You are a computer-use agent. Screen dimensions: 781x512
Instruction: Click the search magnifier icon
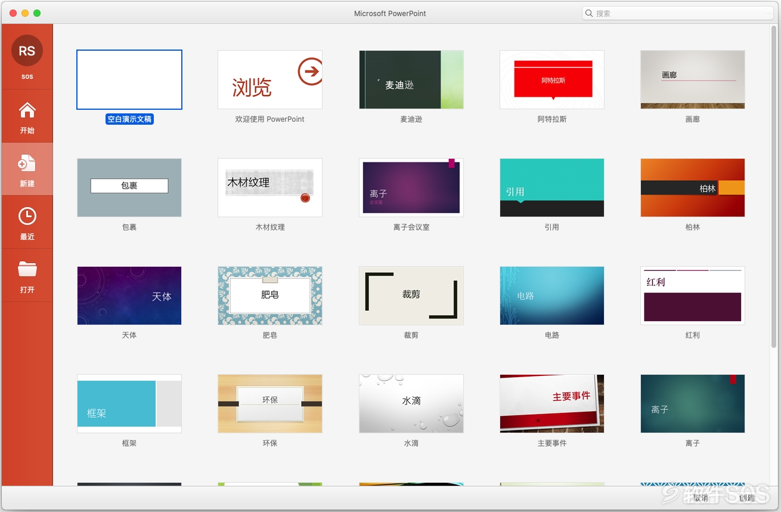point(589,13)
